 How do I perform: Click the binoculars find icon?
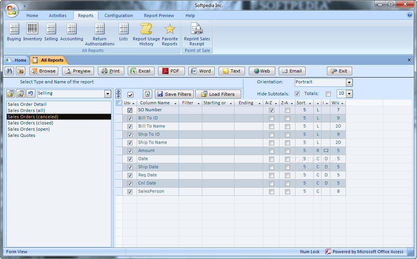click(9, 71)
